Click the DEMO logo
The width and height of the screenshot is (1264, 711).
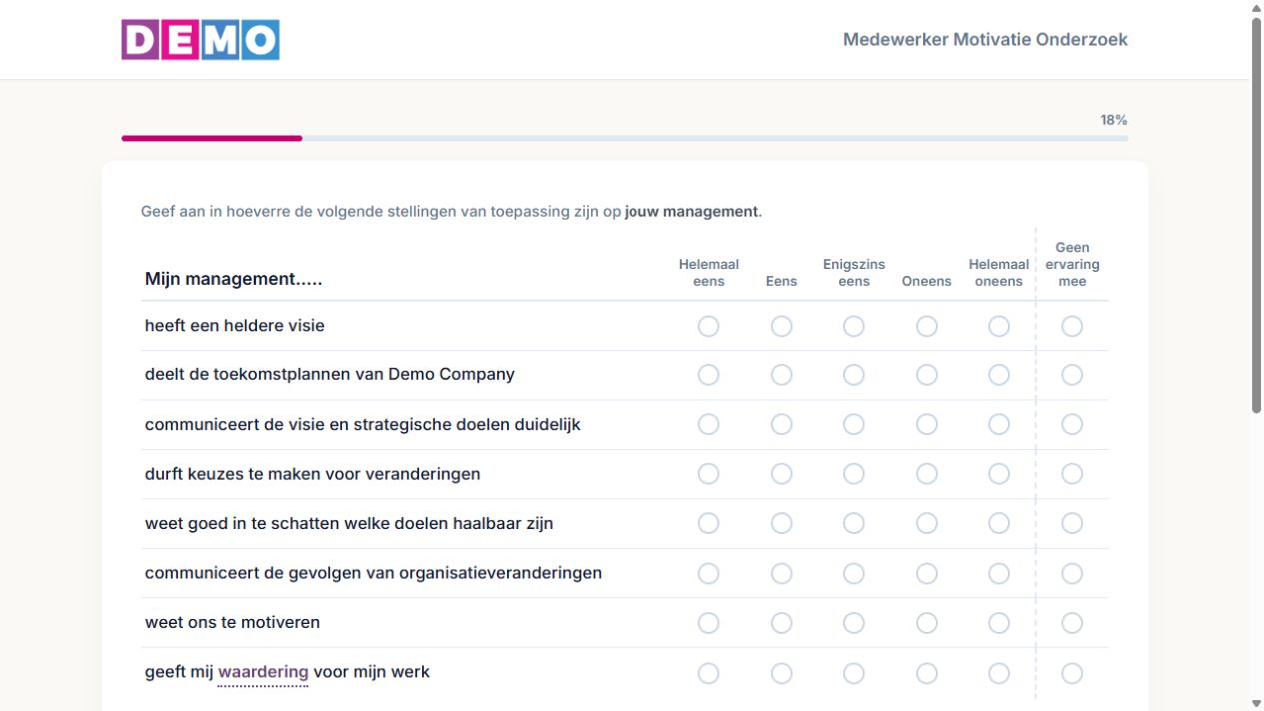point(201,40)
